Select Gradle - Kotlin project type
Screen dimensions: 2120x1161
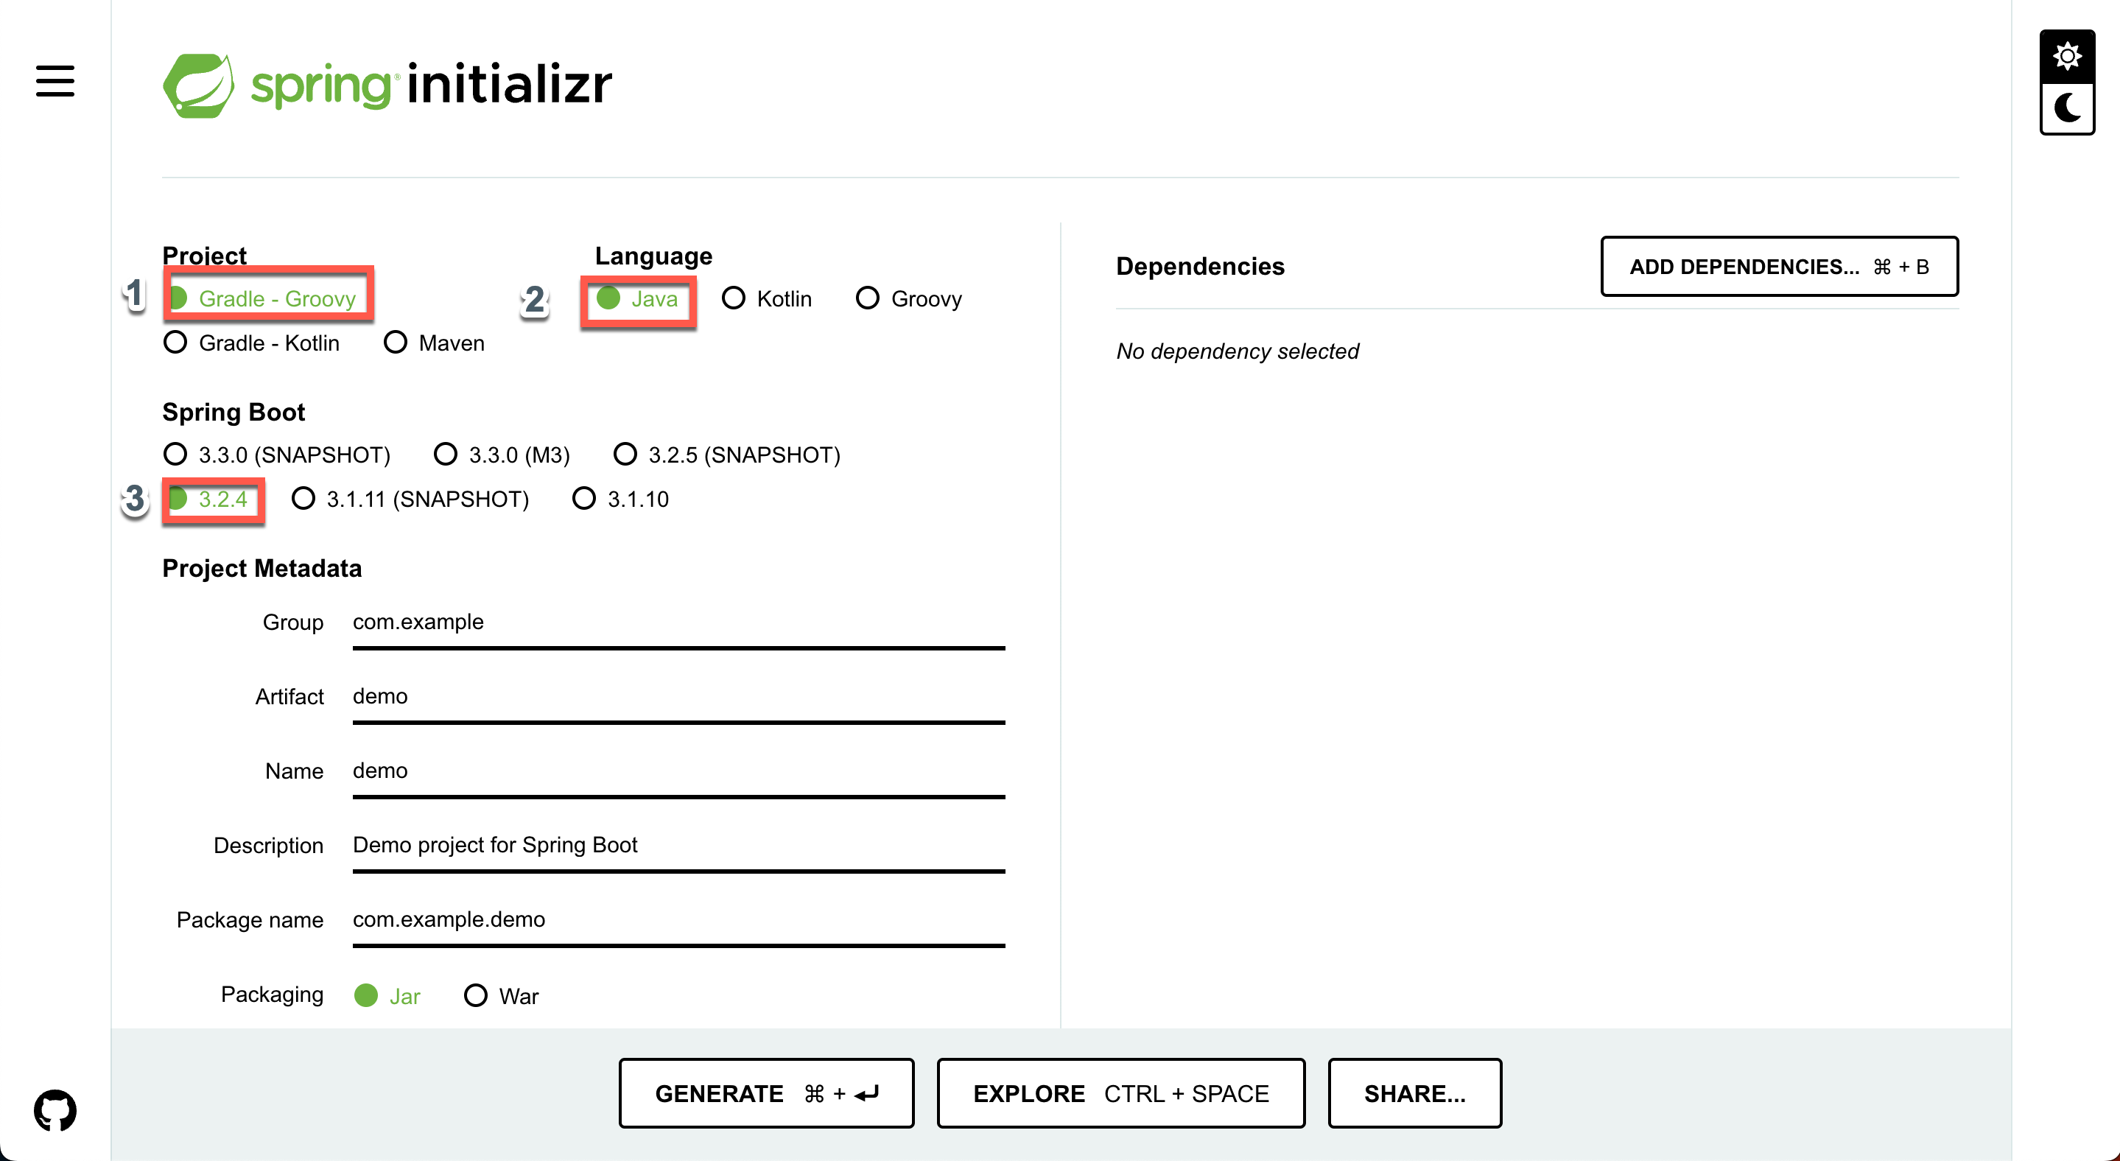252,343
